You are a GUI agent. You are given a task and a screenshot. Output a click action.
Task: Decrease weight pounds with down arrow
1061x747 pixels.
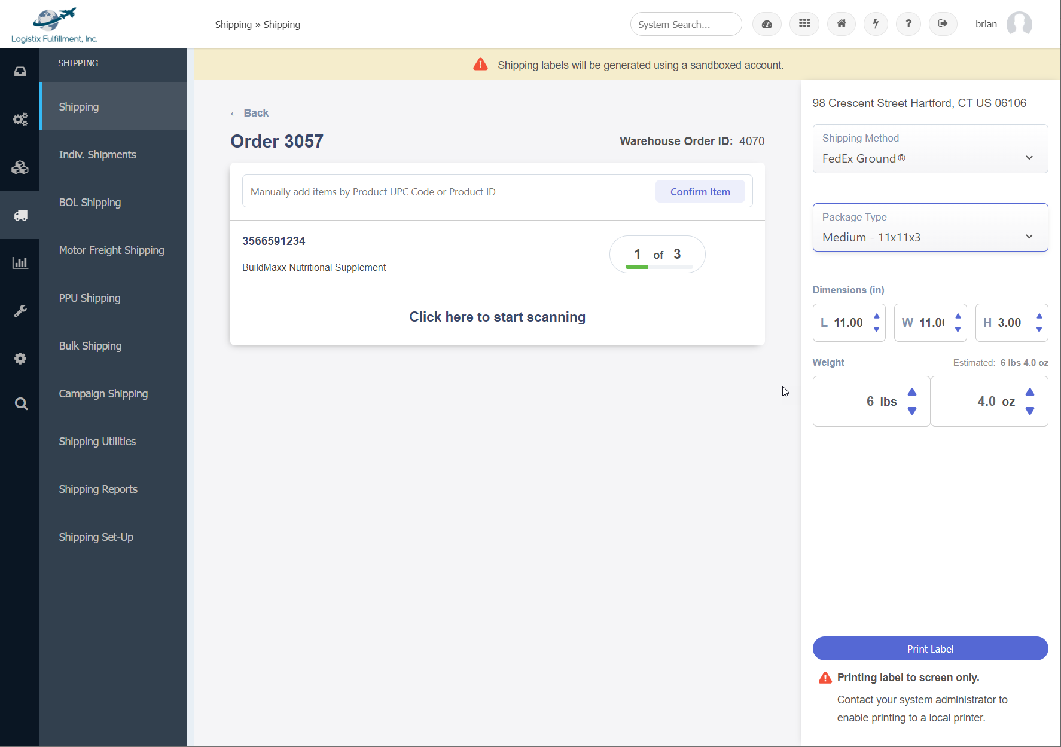[912, 411]
